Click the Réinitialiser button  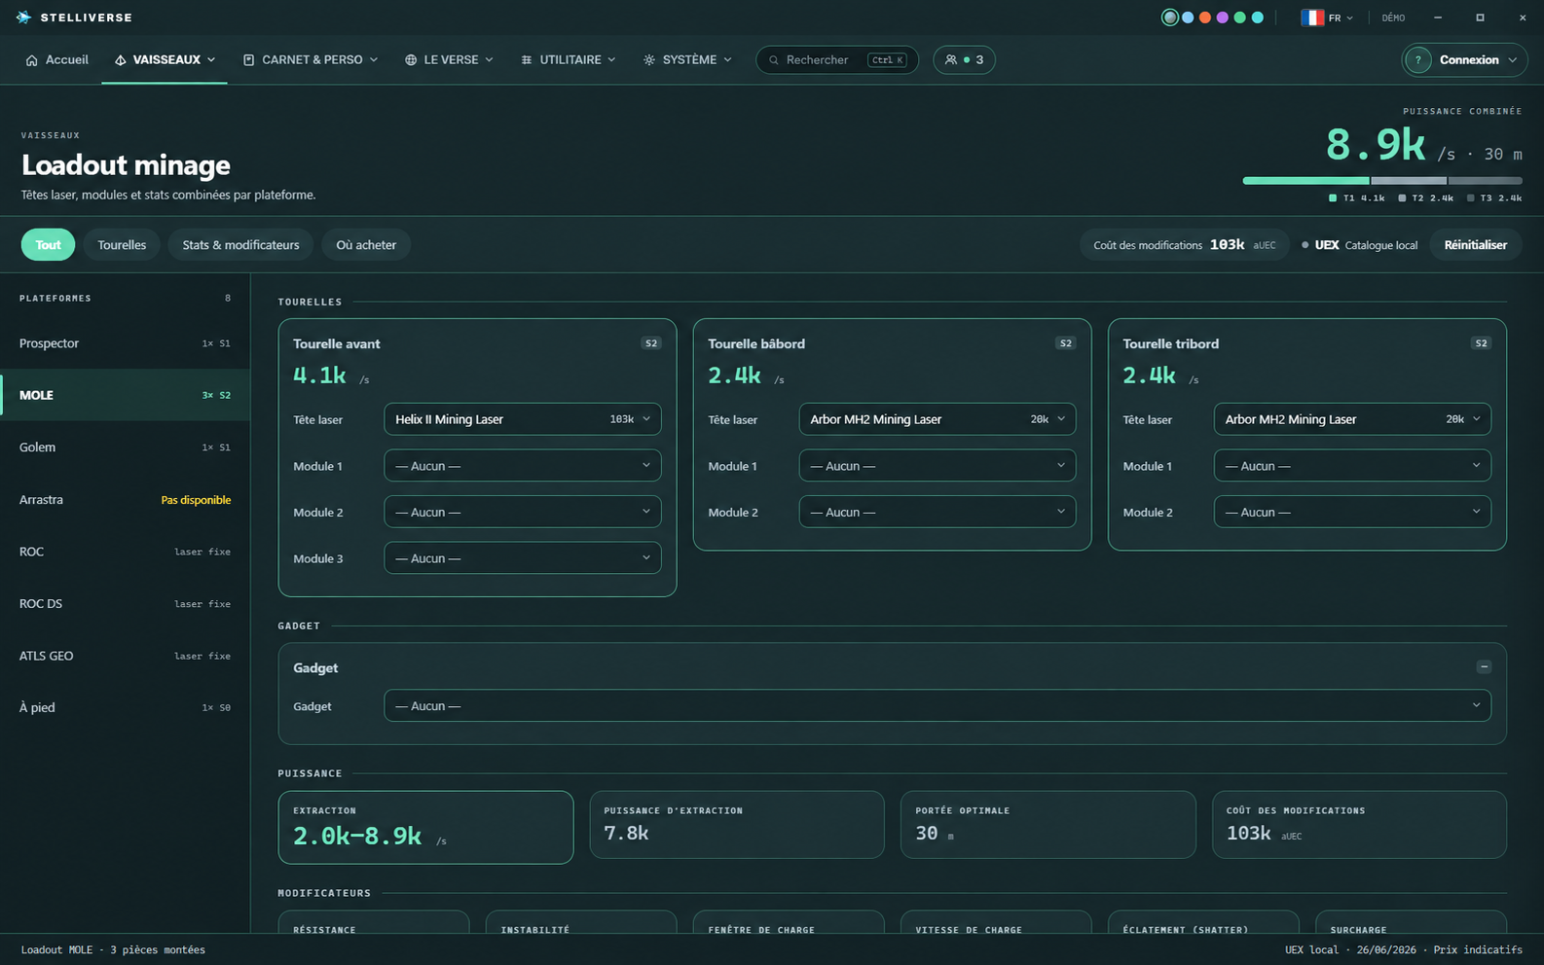click(x=1476, y=245)
